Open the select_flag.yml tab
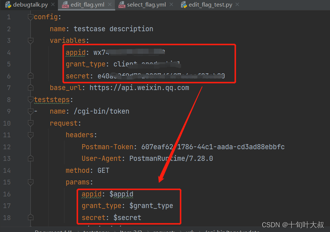The image size is (330, 232). 146,5
